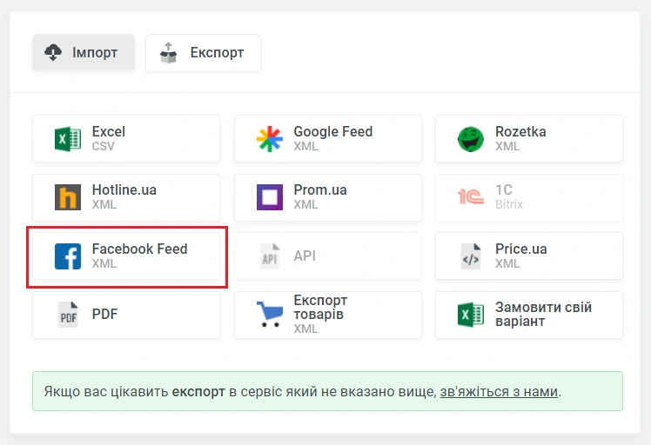Select the Excel CSV option
The width and height of the screenshot is (651, 445).
click(x=126, y=139)
